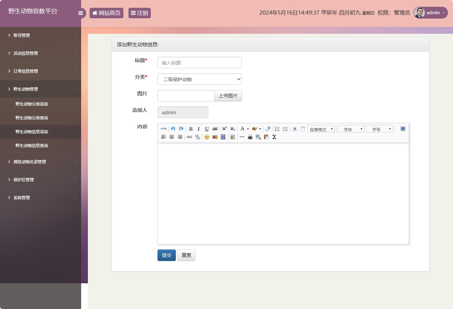Toggle bold formatting in the editor
This screenshot has width=453, height=309.
pyautogui.click(x=191, y=129)
